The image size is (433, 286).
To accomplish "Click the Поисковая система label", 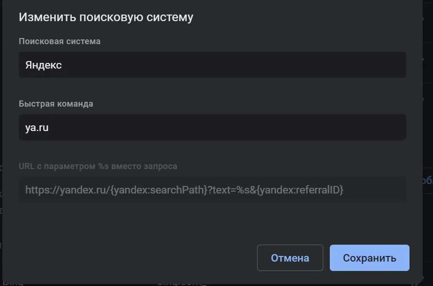I will pos(60,41).
